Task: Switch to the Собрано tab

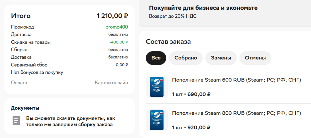Action: coord(186,58)
